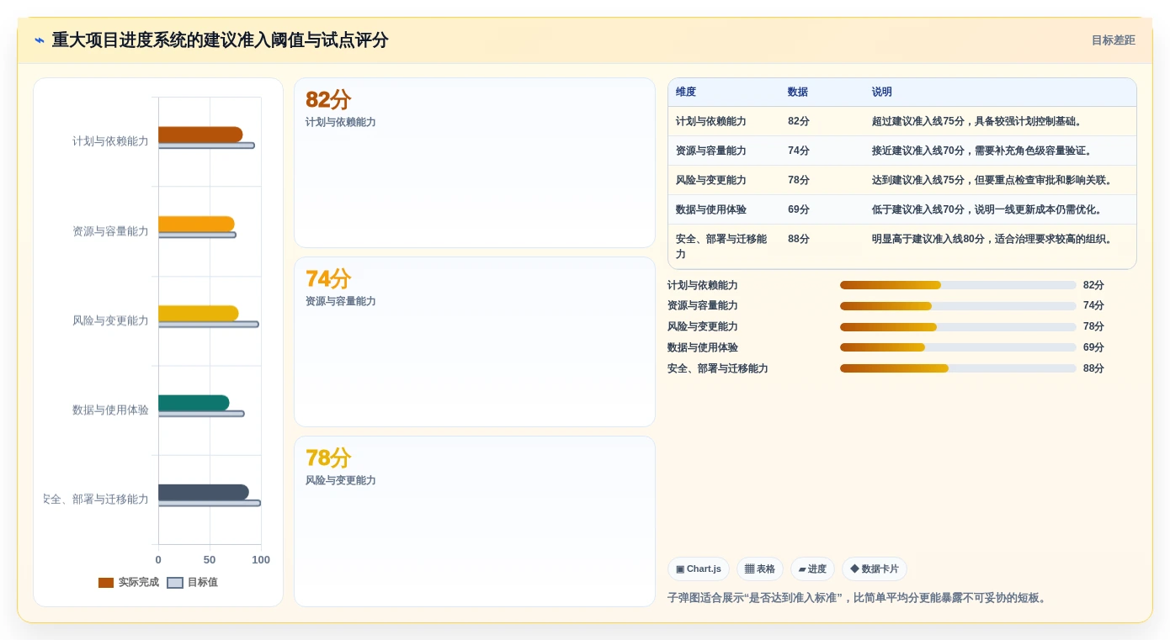
Task: Toggle the 目标值 legend item
Action: [193, 582]
